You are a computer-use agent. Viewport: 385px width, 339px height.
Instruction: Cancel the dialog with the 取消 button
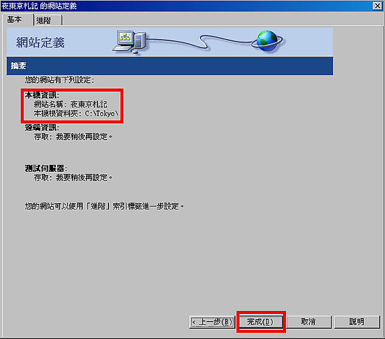tap(309, 322)
